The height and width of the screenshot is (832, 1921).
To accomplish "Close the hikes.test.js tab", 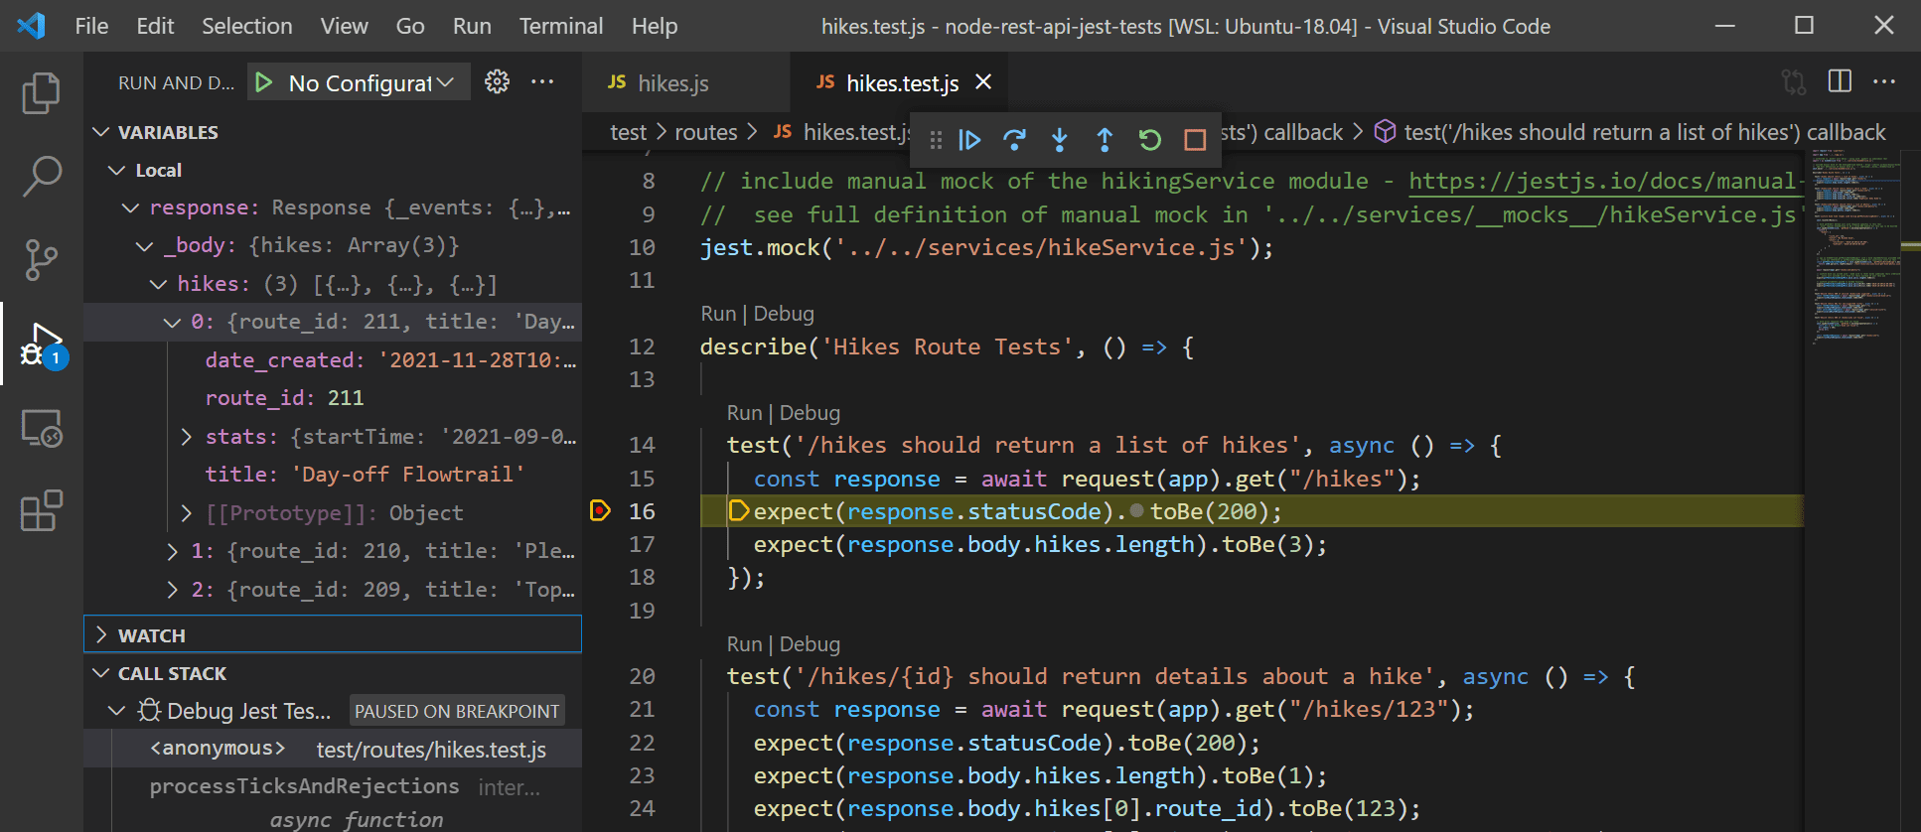I will 983,82.
